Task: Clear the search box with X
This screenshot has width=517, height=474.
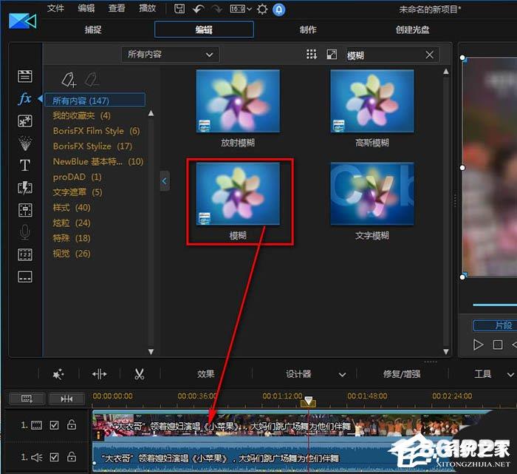Action: point(429,55)
